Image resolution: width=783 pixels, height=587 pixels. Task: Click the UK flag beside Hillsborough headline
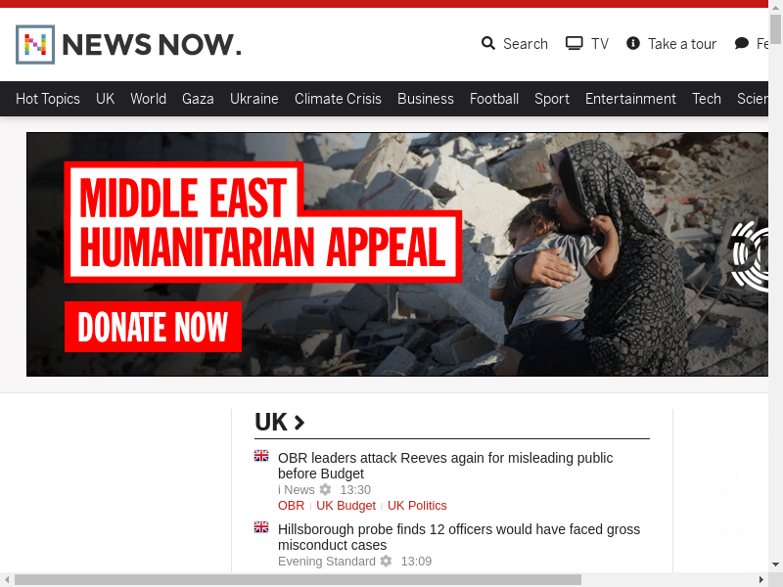point(261,527)
